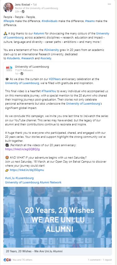Screen dimensions: 117x265
Task: Open University of Luxembourg Alumni Network link
Action: pos(33,182)
